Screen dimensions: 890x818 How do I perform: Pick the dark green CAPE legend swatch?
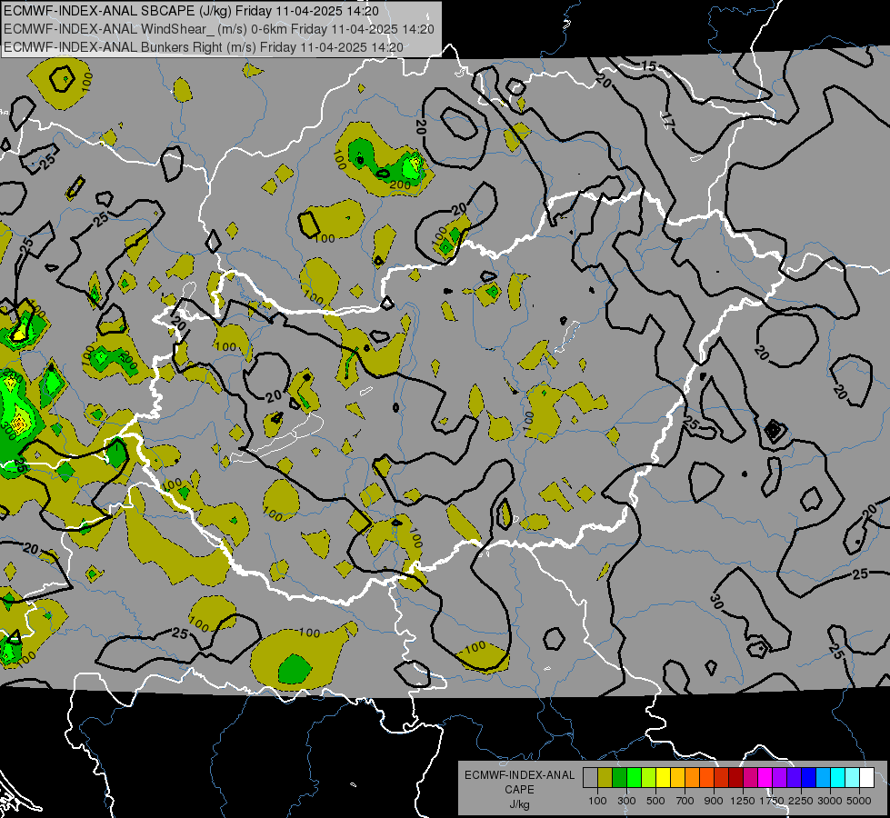coord(620,778)
